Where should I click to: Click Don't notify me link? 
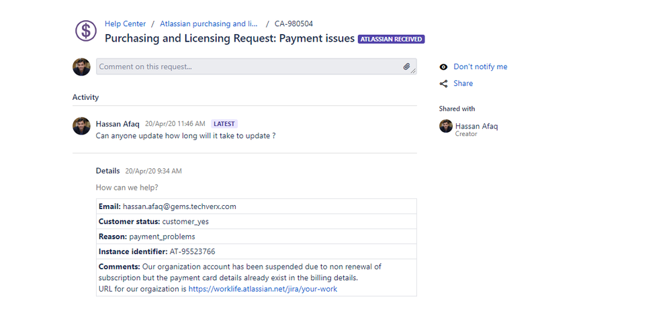[480, 66]
